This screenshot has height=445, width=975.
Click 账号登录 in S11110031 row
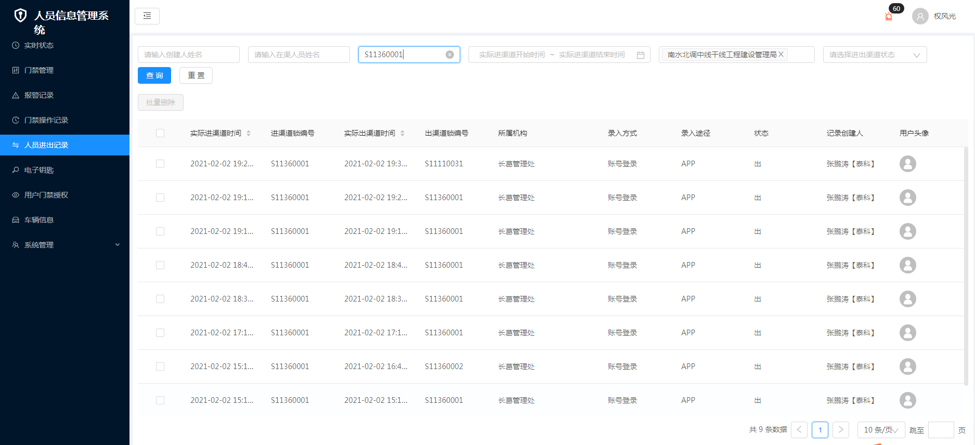coord(622,164)
